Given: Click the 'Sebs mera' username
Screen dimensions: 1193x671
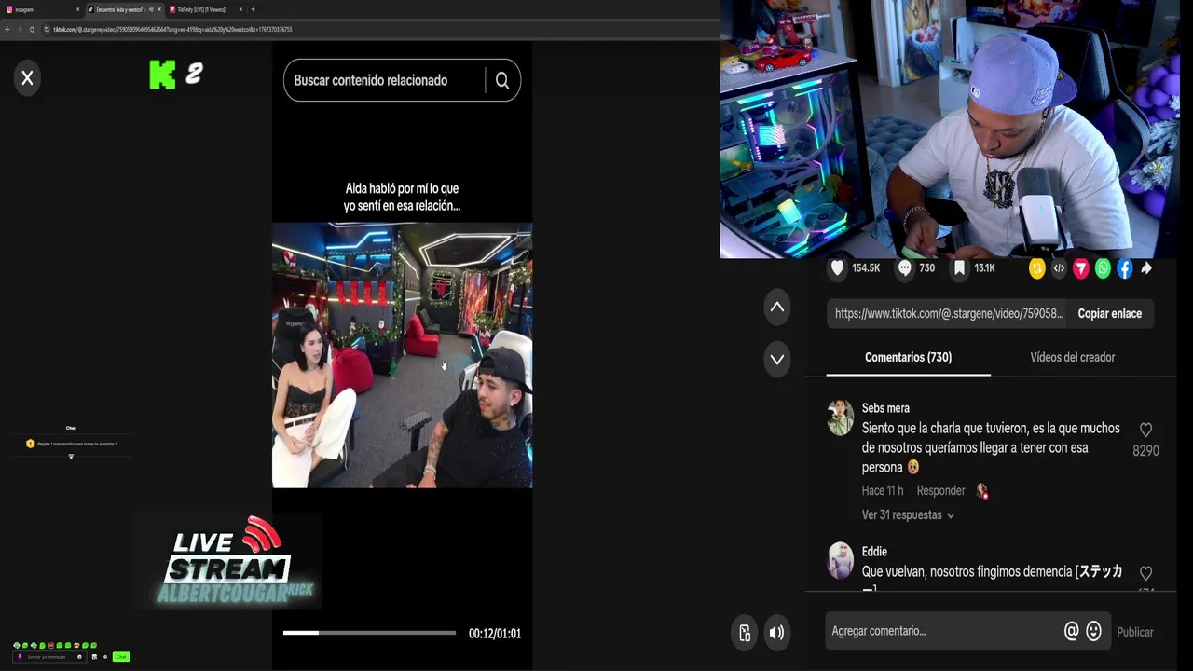Looking at the screenshot, I should (885, 408).
